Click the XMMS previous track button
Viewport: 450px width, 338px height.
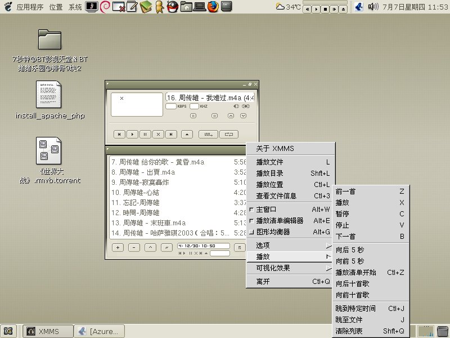[x=119, y=134]
